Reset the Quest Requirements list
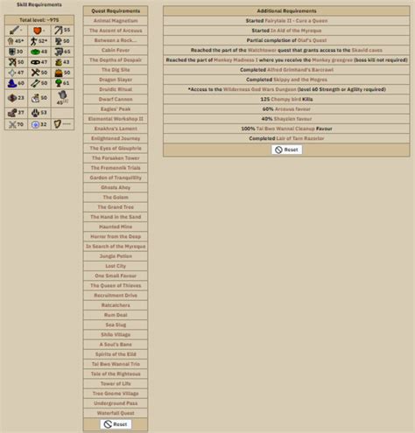415x433 pixels. tap(116, 424)
